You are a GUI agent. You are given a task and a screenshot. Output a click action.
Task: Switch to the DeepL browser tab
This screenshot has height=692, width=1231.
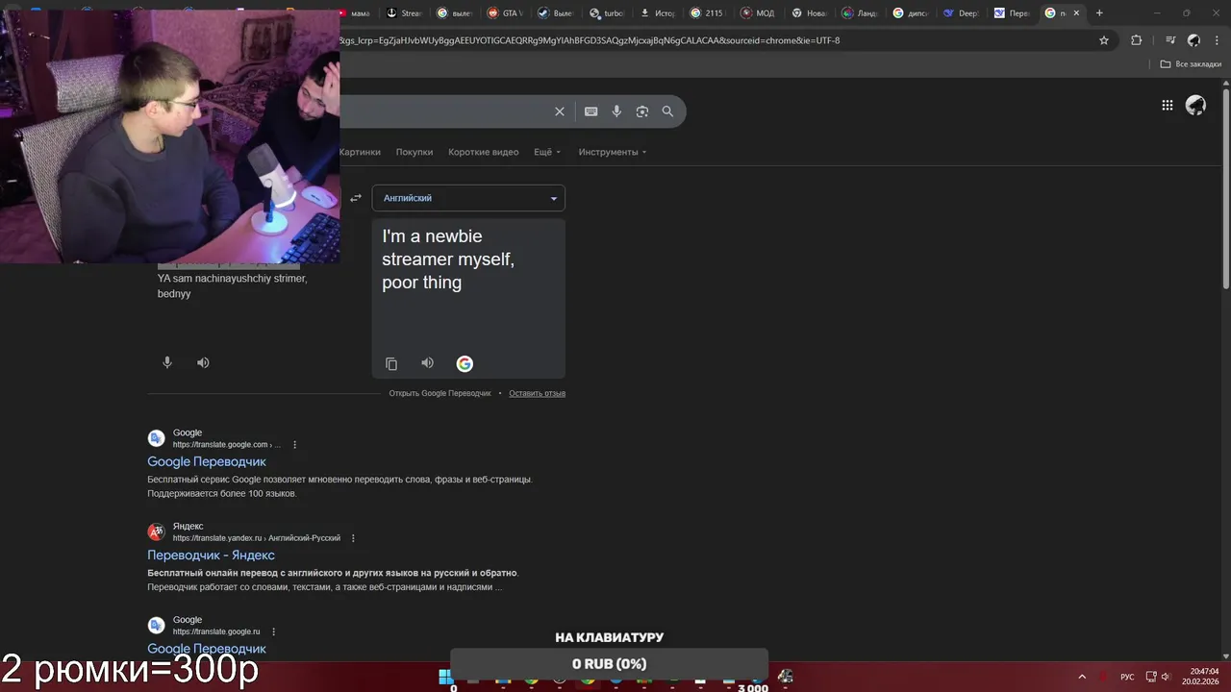[960, 13]
